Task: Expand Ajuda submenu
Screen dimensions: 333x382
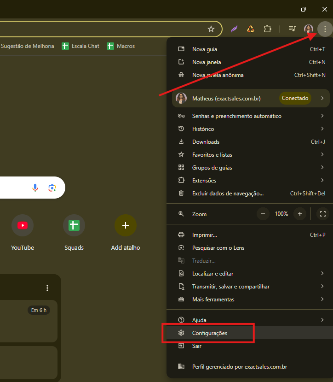Action: 250,320
